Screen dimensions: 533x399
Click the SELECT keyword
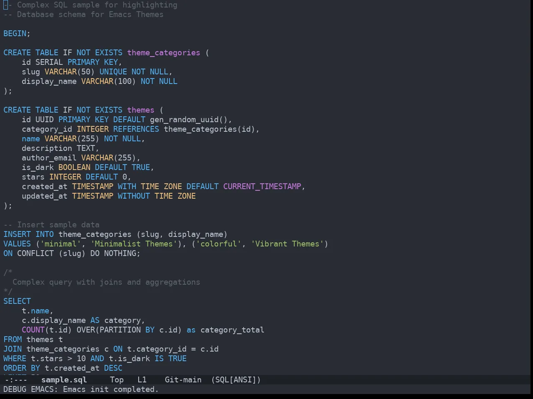coord(17,301)
